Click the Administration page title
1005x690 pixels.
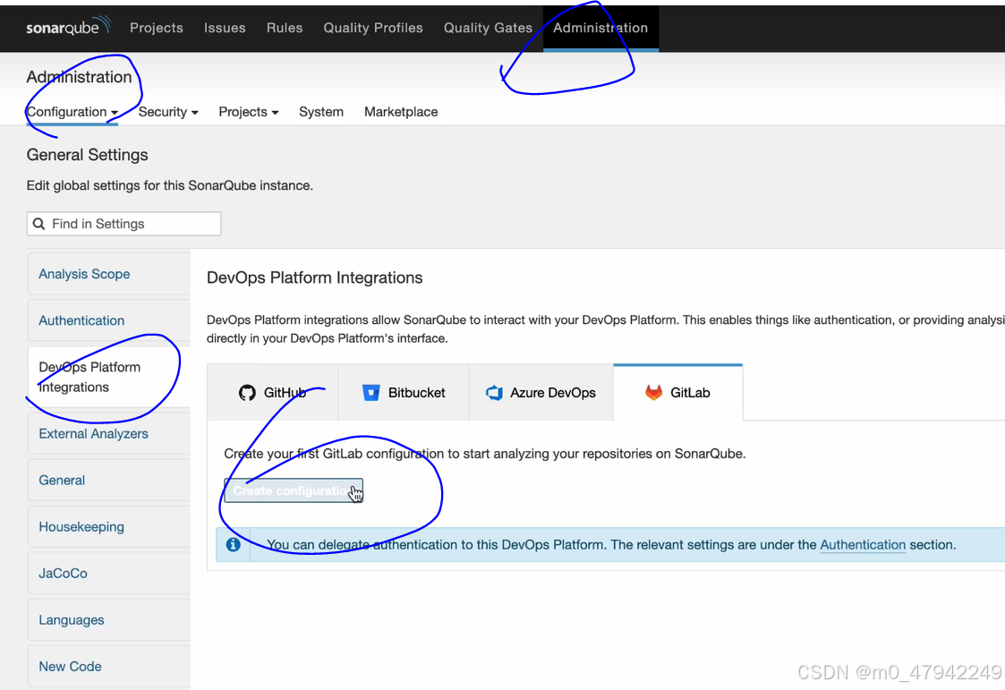point(79,77)
